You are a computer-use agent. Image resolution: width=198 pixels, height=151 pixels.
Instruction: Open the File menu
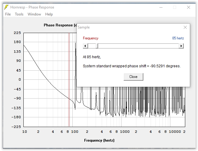coord(8,14)
